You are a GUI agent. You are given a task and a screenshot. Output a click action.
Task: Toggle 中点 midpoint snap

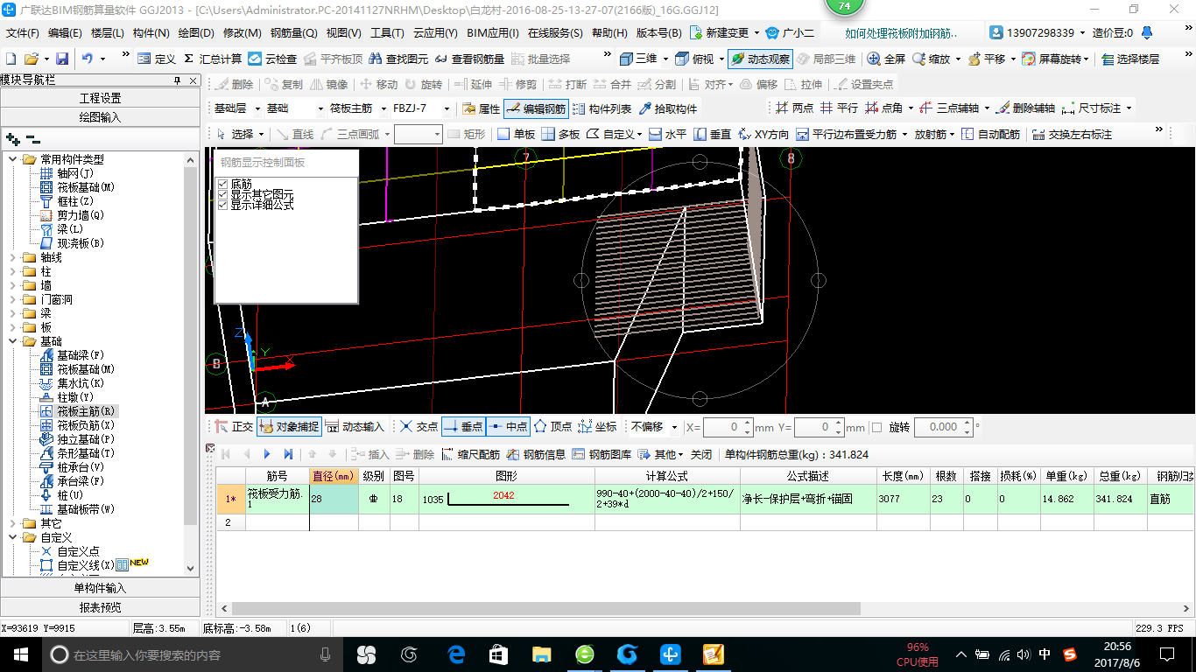(508, 427)
